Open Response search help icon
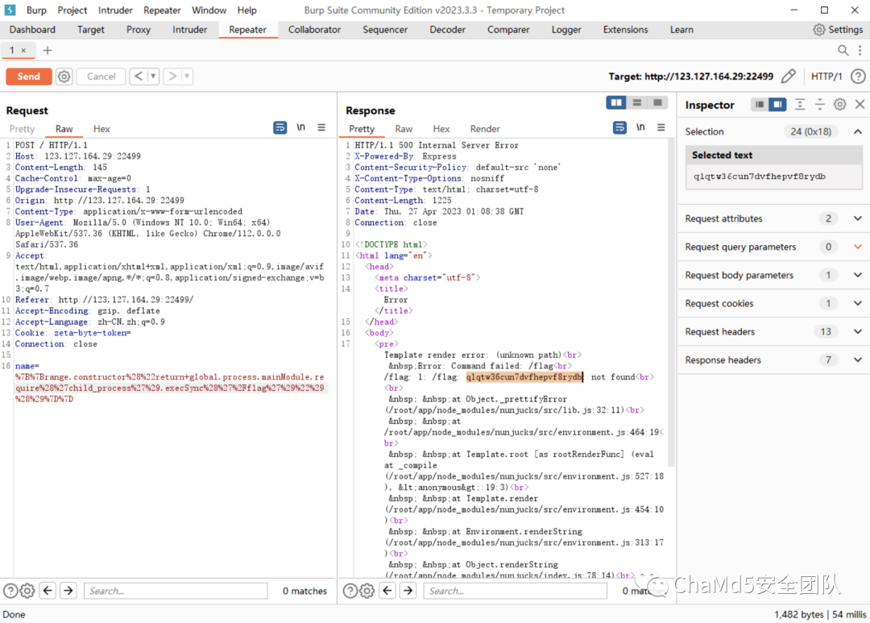870x623 pixels. 350,591
